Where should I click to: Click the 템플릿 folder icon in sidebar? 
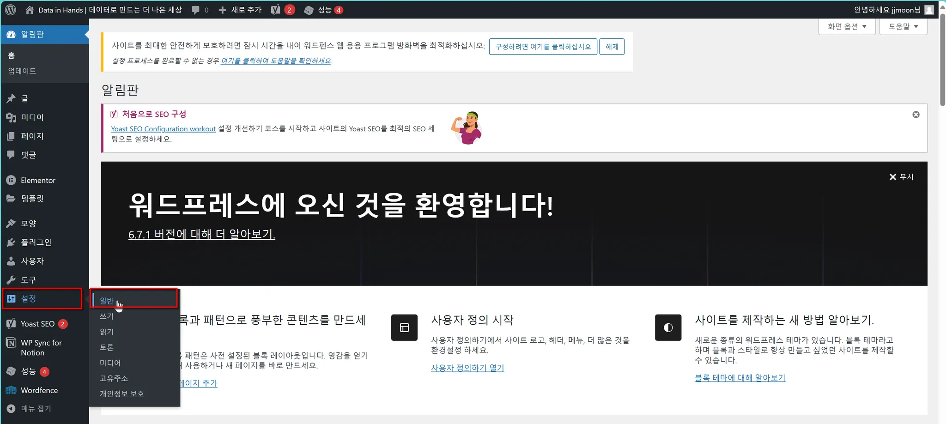pos(11,199)
